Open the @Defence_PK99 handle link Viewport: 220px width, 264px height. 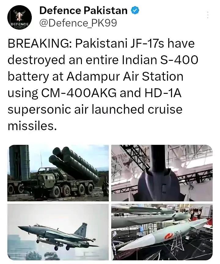pos(78,23)
